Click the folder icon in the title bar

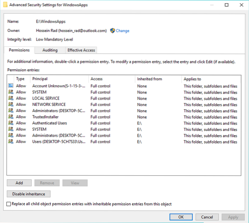[x=5, y=5]
